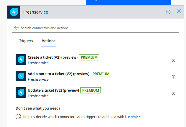Image resolution: width=186 pixels, height=127 pixels.
Task: Type in the Search connectors and actions field
Action: click(x=97, y=28)
